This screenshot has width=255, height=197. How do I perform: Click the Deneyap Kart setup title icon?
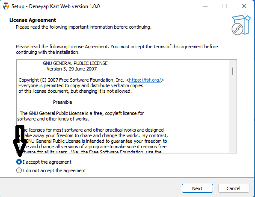coord(6,6)
